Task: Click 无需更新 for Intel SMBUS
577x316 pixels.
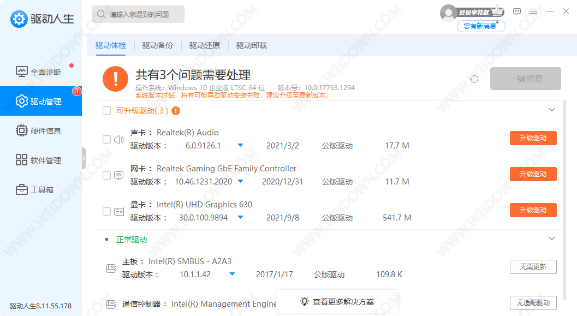Action: [x=533, y=267]
